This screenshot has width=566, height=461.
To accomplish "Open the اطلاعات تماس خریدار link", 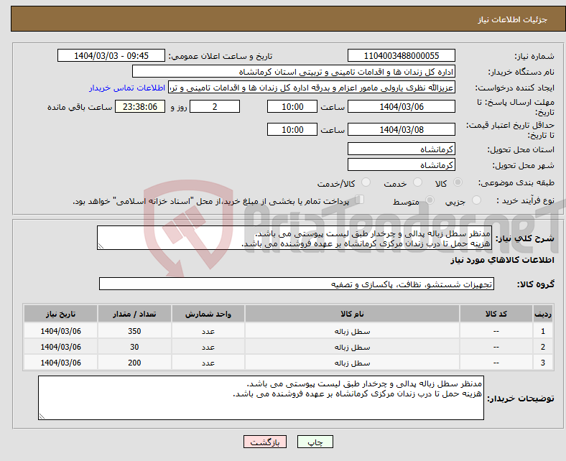I will coord(127,88).
